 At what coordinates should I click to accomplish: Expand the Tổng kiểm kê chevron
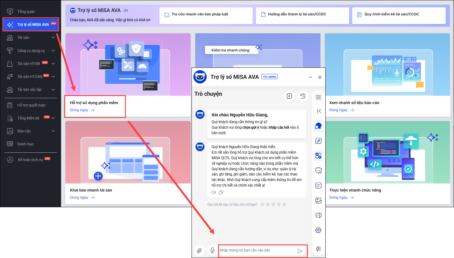[53, 118]
